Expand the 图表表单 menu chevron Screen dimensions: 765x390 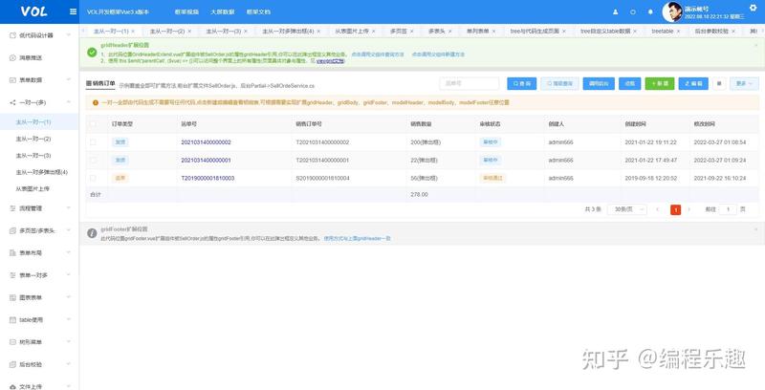tap(68, 297)
